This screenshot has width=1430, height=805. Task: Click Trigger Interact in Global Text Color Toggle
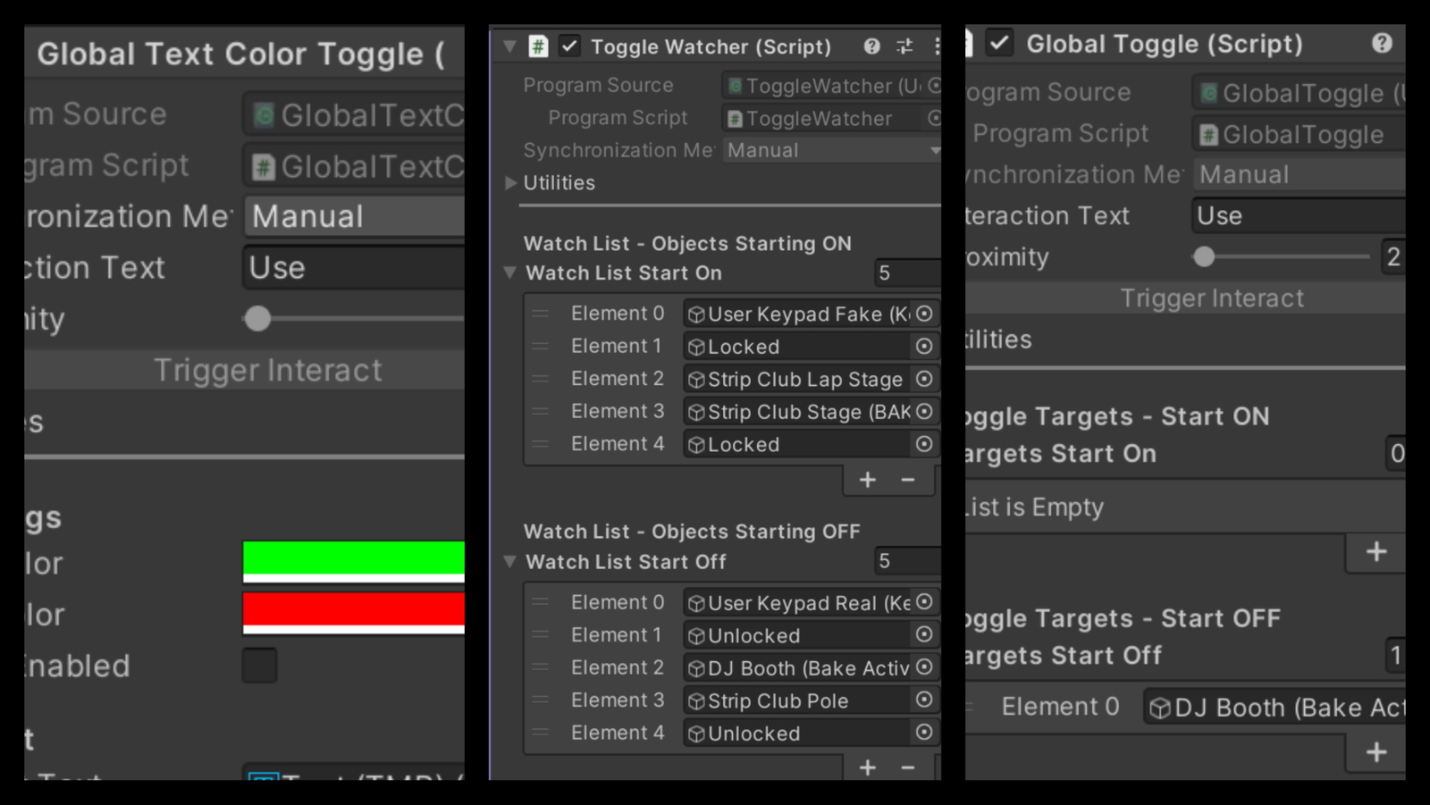pyautogui.click(x=267, y=371)
